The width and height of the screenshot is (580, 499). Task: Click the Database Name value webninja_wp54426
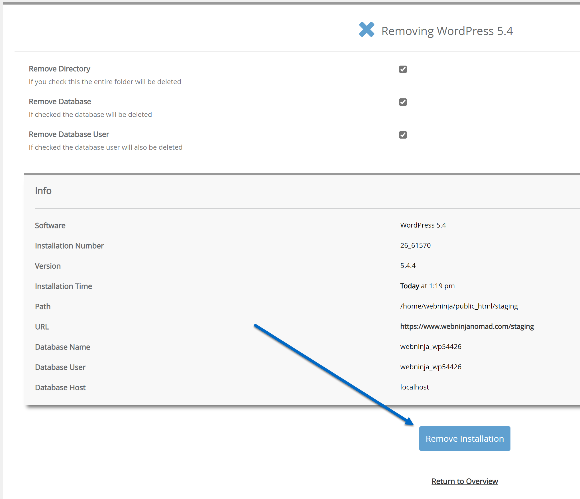point(431,347)
